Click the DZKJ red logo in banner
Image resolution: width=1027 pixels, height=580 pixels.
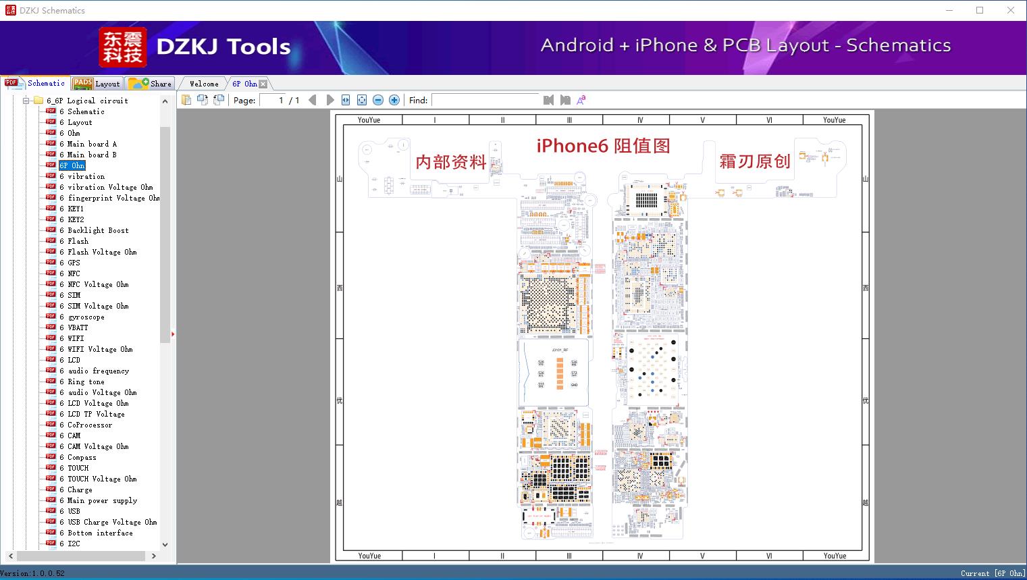pos(123,47)
